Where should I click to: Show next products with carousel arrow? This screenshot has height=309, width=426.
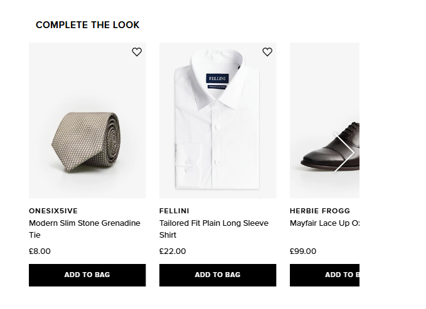tap(344, 153)
